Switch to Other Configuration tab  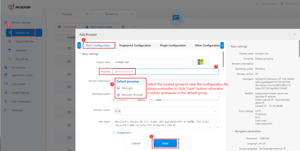click(207, 45)
